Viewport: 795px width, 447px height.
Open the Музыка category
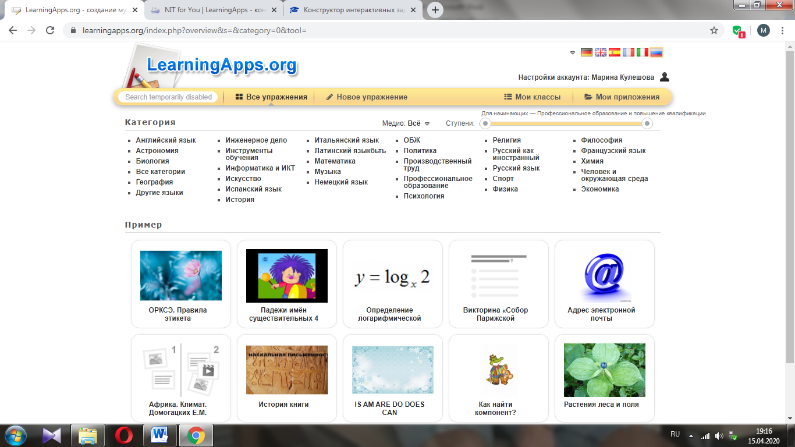click(x=328, y=172)
